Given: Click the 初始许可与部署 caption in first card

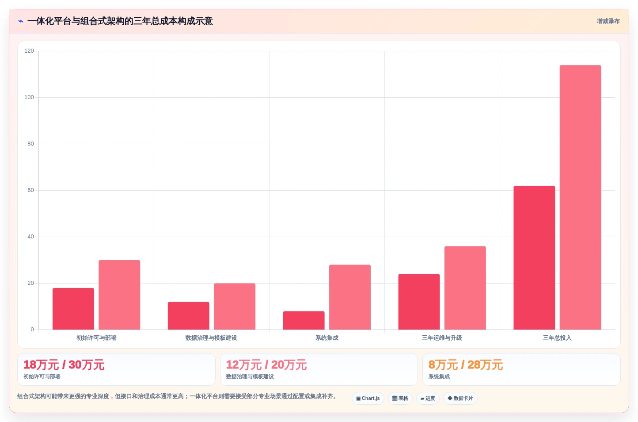Looking at the screenshot, I should coord(42,377).
